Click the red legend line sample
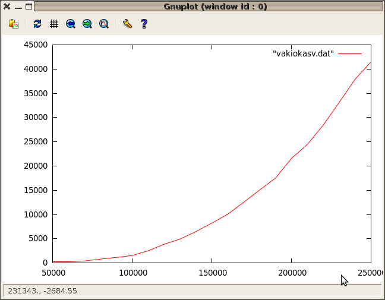 (x=350, y=53)
